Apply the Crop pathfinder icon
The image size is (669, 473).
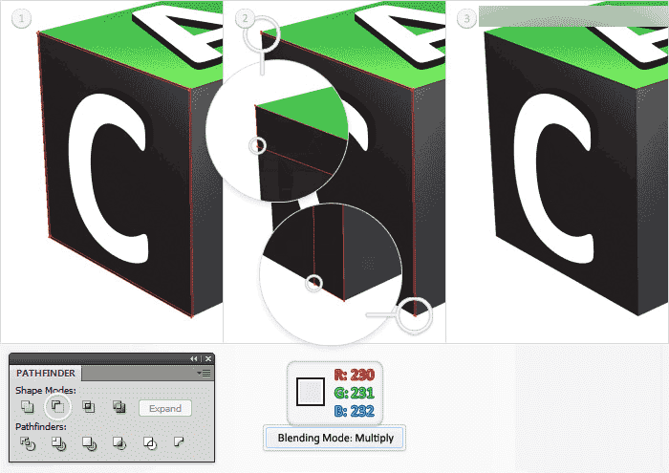(x=119, y=443)
